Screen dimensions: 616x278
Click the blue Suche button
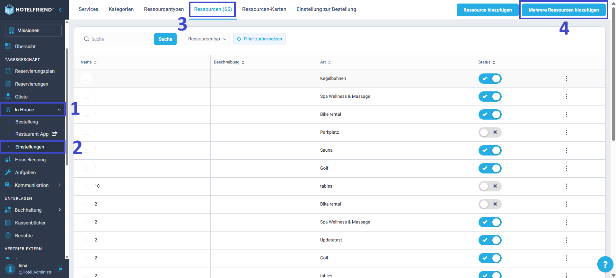pyautogui.click(x=165, y=39)
